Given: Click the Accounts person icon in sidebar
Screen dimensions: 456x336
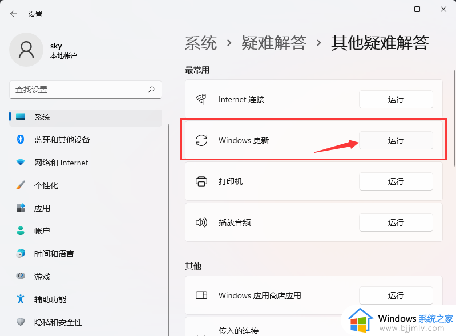Looking at the screenshot, I should 21,230.
